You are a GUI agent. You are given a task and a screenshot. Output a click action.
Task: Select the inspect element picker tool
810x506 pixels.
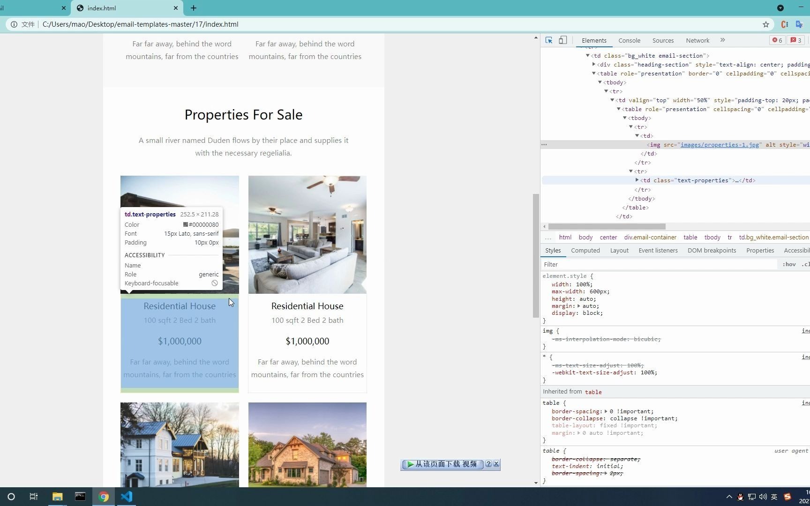tap(548, 40)
